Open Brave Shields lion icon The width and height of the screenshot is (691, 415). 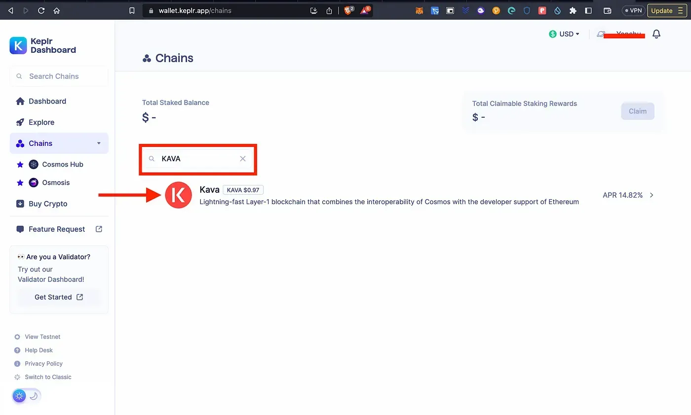[348, 10]
